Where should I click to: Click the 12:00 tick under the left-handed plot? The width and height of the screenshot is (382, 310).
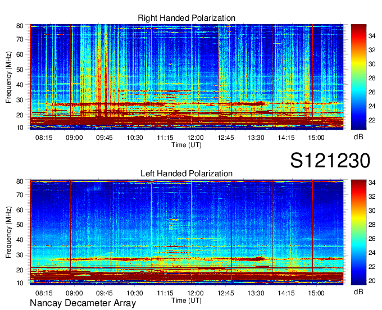(x=195, y=293)
